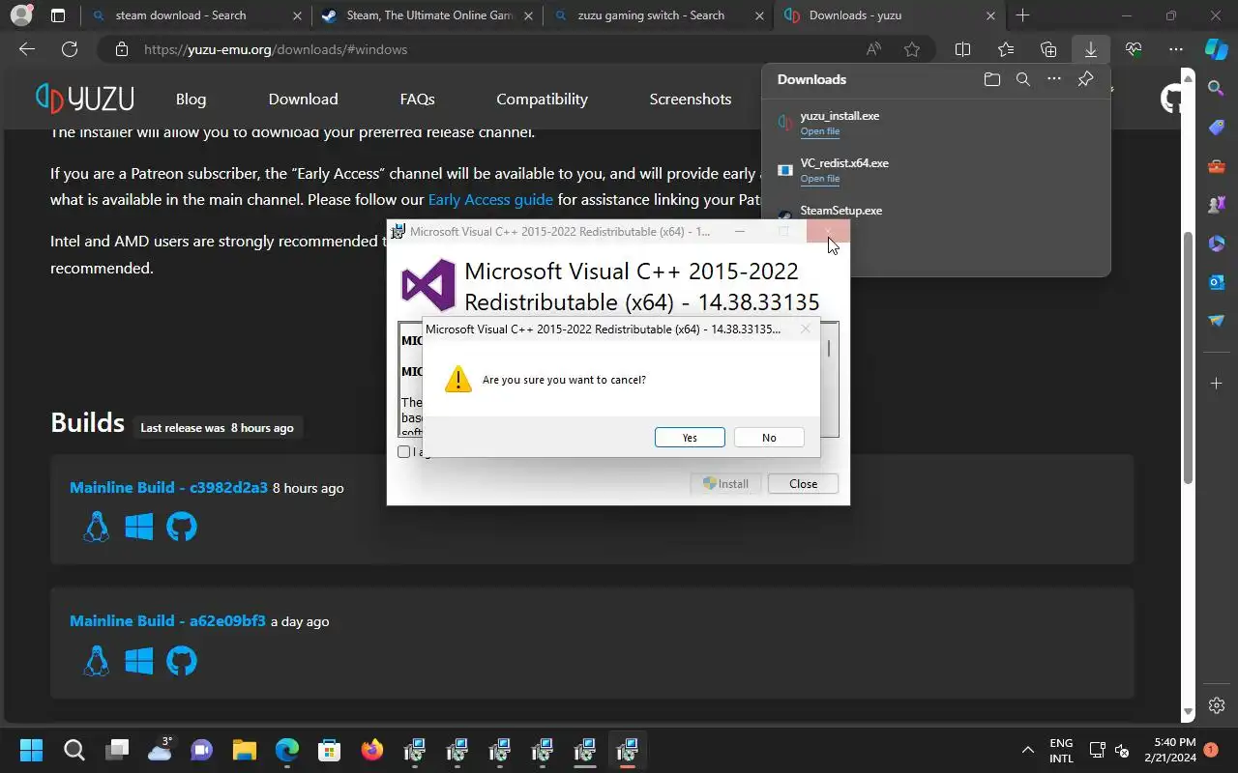
Task: Launch Firefox from the taskbar
Action: click(x=371, y=750)
